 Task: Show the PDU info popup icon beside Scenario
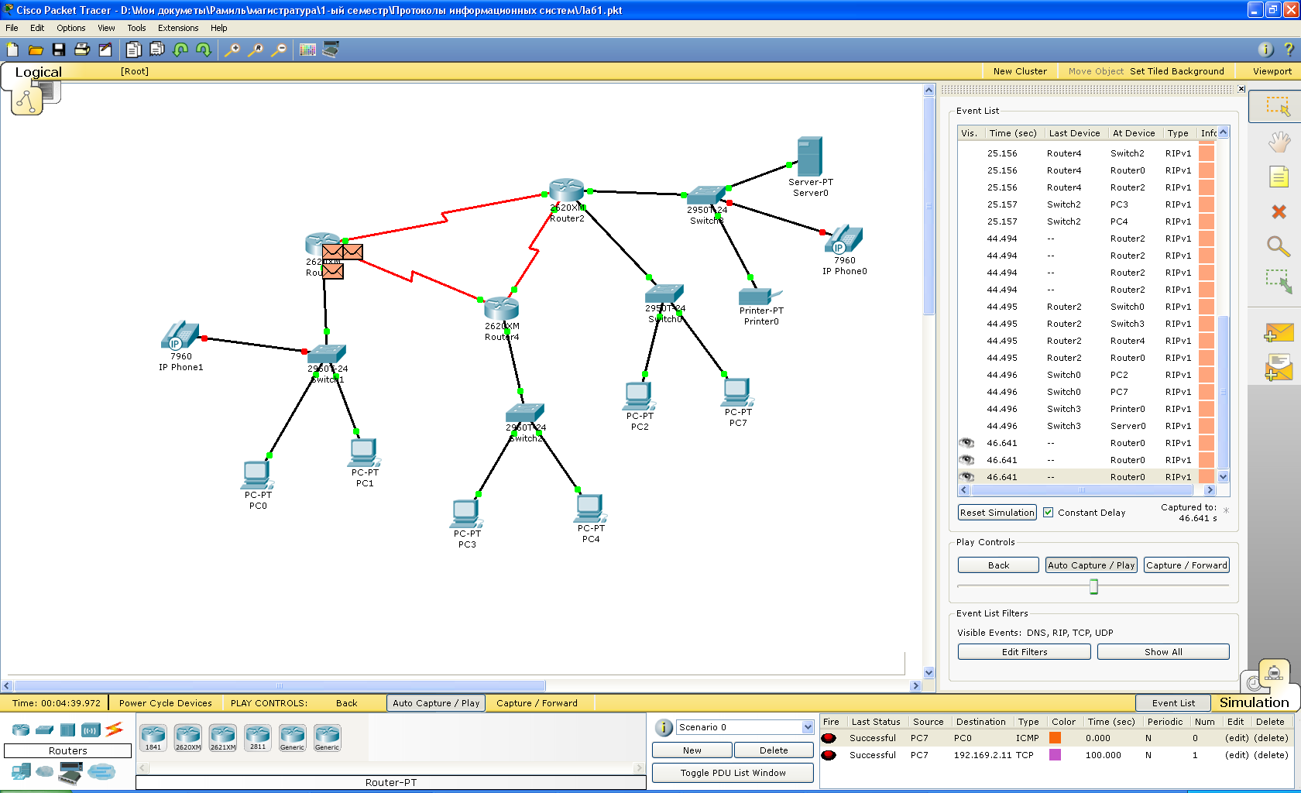(664, 728)
